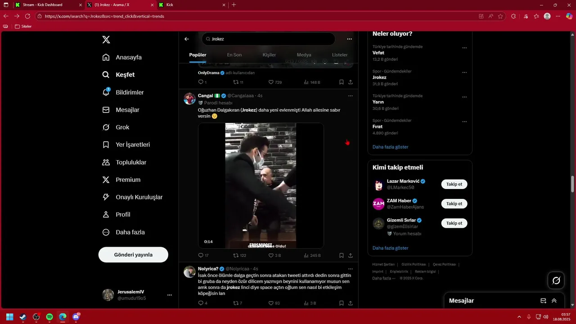Reload the page
576x324 pixels.
27,16
